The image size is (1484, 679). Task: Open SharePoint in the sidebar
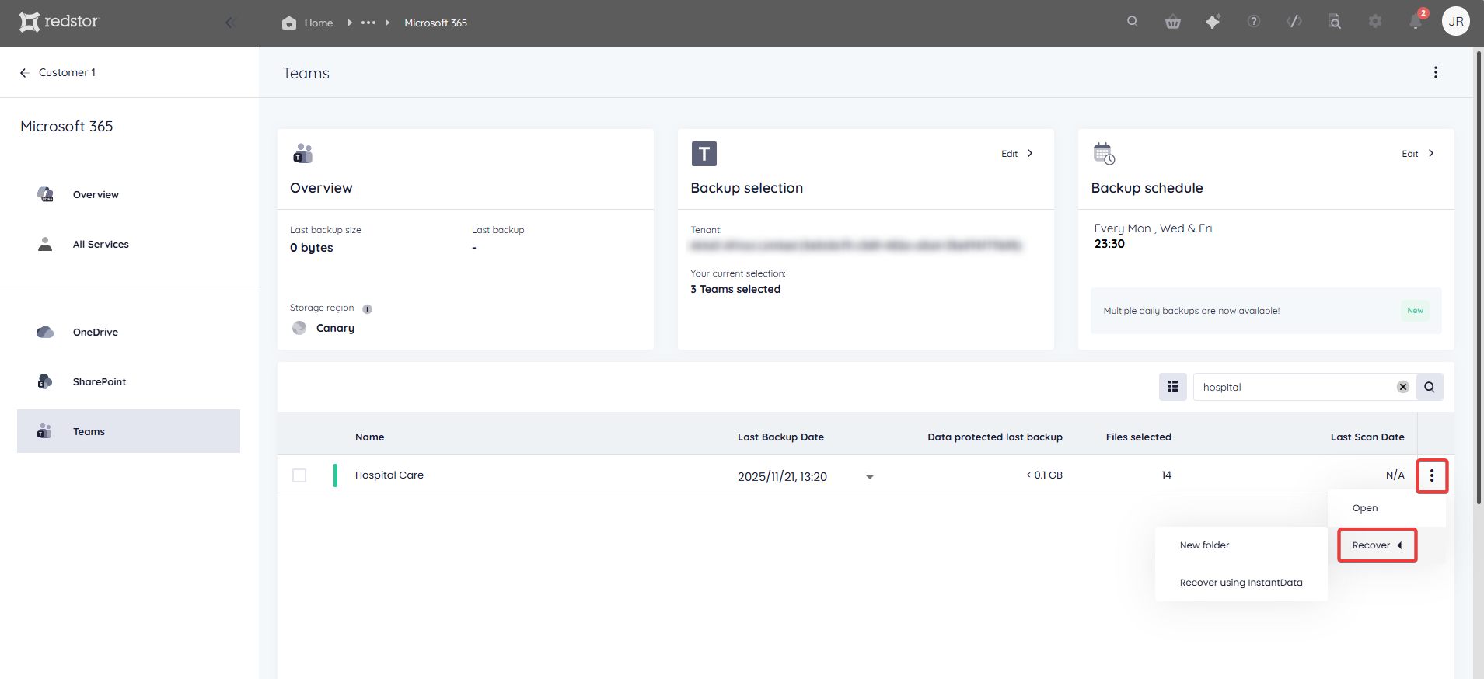(x=100, y=382)
